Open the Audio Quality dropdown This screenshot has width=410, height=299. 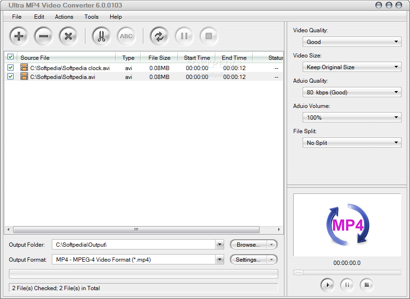pos(352,92)
